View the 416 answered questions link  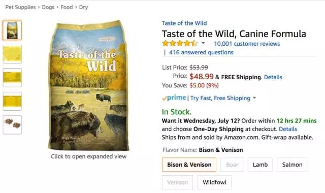click(x=201, y=52)
